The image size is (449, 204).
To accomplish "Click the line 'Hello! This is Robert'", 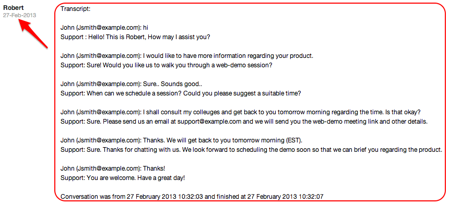I will 135,37.
